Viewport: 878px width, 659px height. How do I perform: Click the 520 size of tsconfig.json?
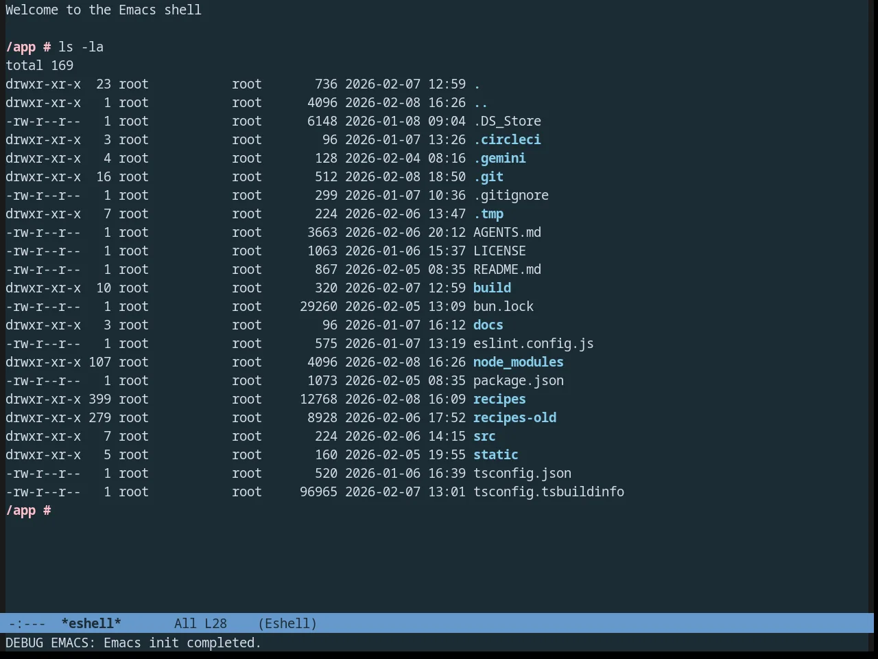click(x=326, y=473)
